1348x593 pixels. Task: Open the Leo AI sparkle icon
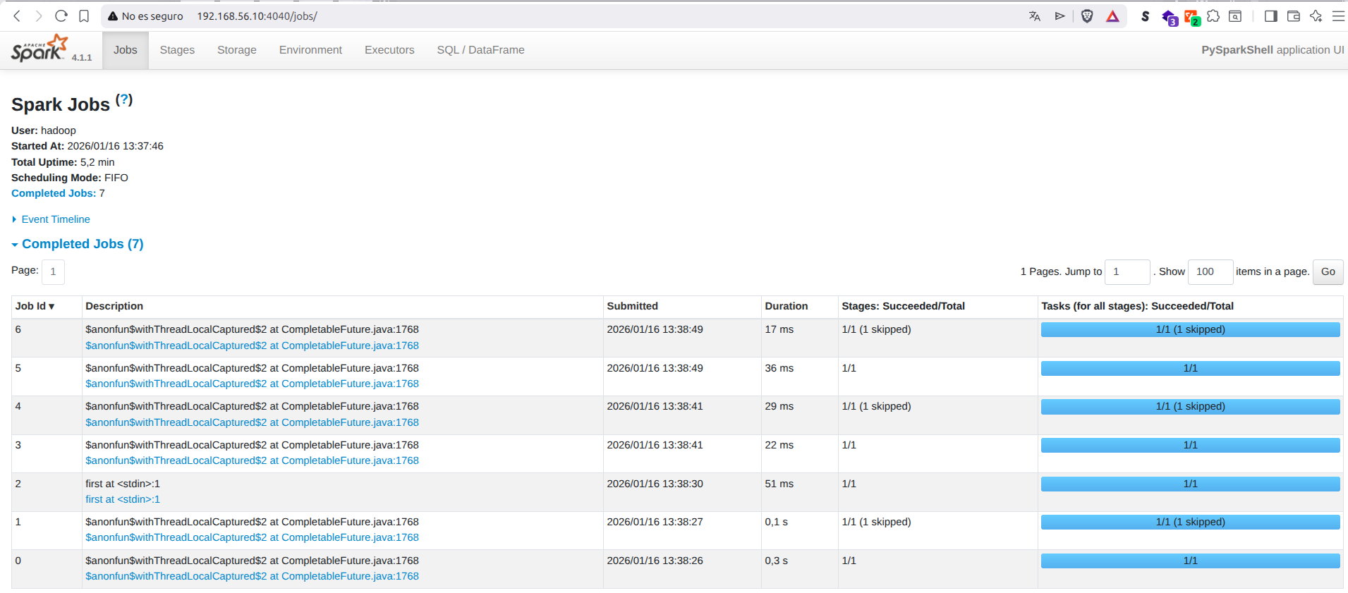coord(1316,16)
